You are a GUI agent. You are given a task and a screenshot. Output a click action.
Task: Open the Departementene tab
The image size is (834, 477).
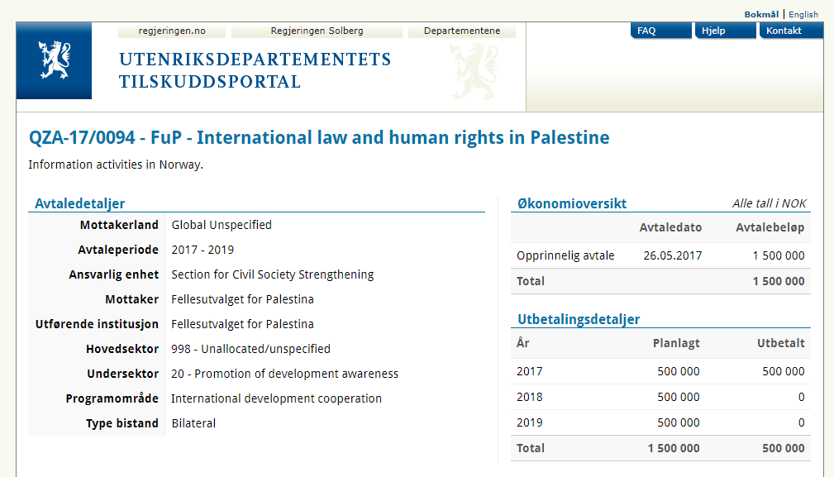tap(461, 31)
